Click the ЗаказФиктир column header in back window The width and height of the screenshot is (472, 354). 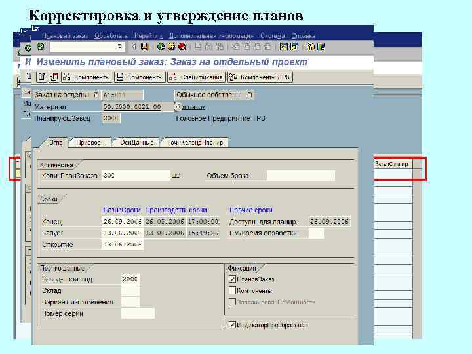click(392, 164)
